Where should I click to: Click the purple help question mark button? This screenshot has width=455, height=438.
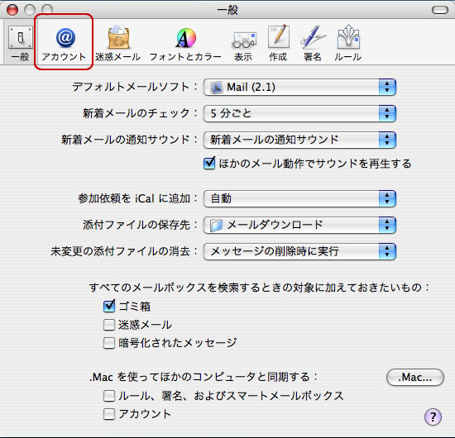click(433, 417)
